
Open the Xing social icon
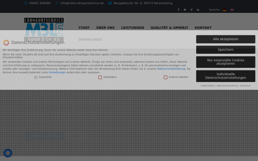[x=191, y=10]
